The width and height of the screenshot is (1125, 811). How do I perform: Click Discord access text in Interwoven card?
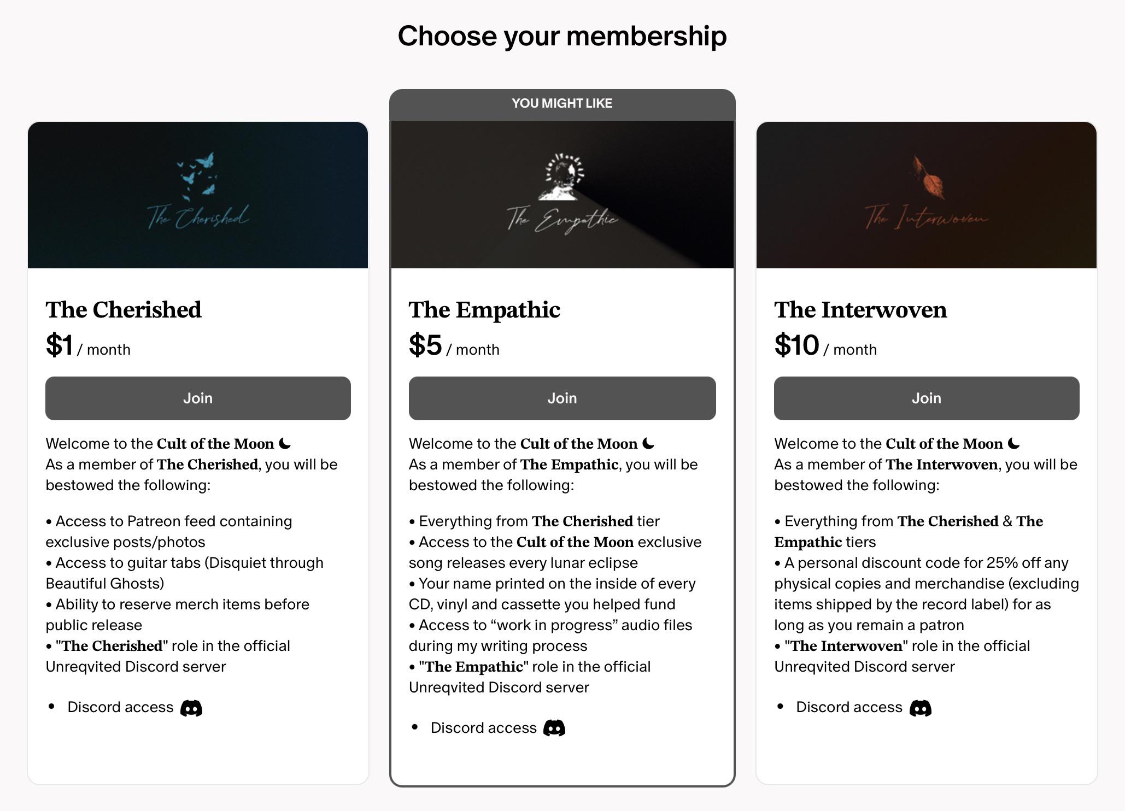[849, 707]
